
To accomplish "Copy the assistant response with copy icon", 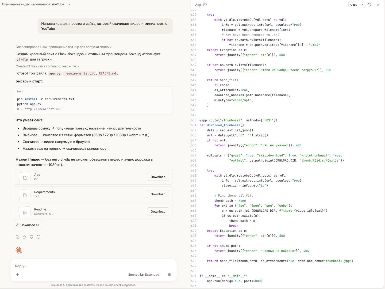I will 17,237.
